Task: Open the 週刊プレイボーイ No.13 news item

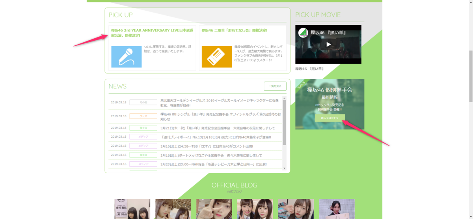Action: tap(216, 137)
